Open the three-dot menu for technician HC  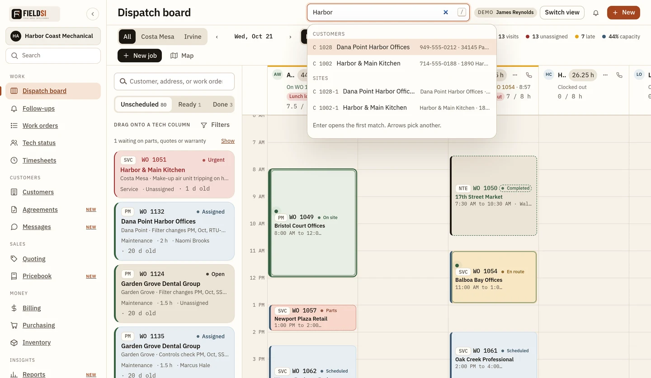click(x=605, y=75)
